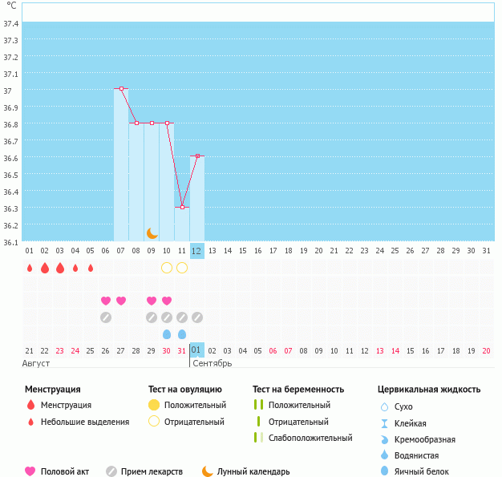
Task: Click the 'Менструация' legend heading
Action: 53,390
